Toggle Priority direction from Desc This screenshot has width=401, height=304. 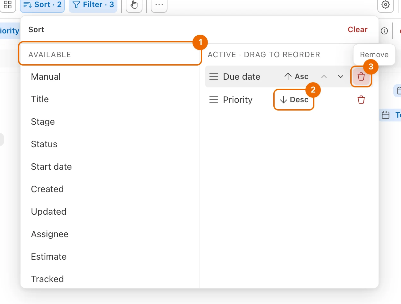coord(294,100)
